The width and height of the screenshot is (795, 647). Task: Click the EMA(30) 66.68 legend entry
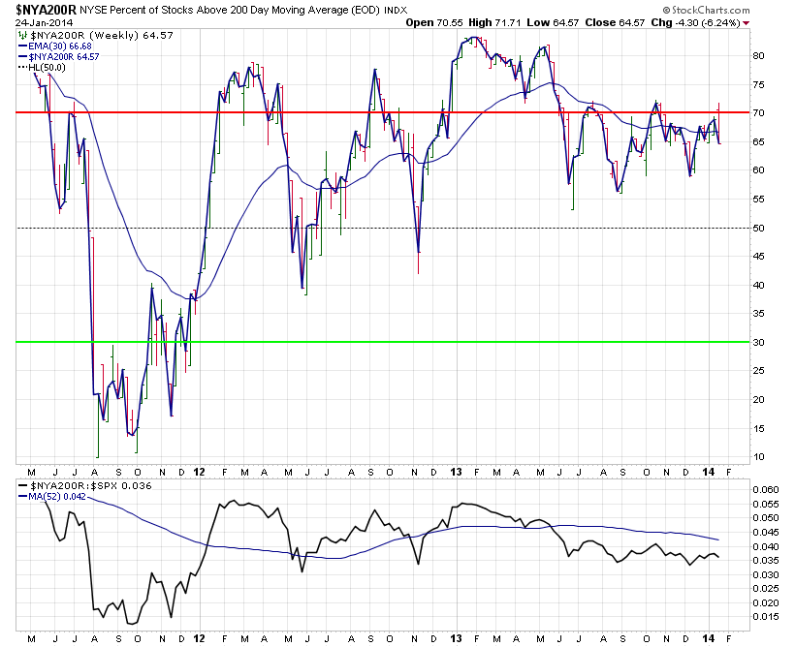click(x=54, y=46)
